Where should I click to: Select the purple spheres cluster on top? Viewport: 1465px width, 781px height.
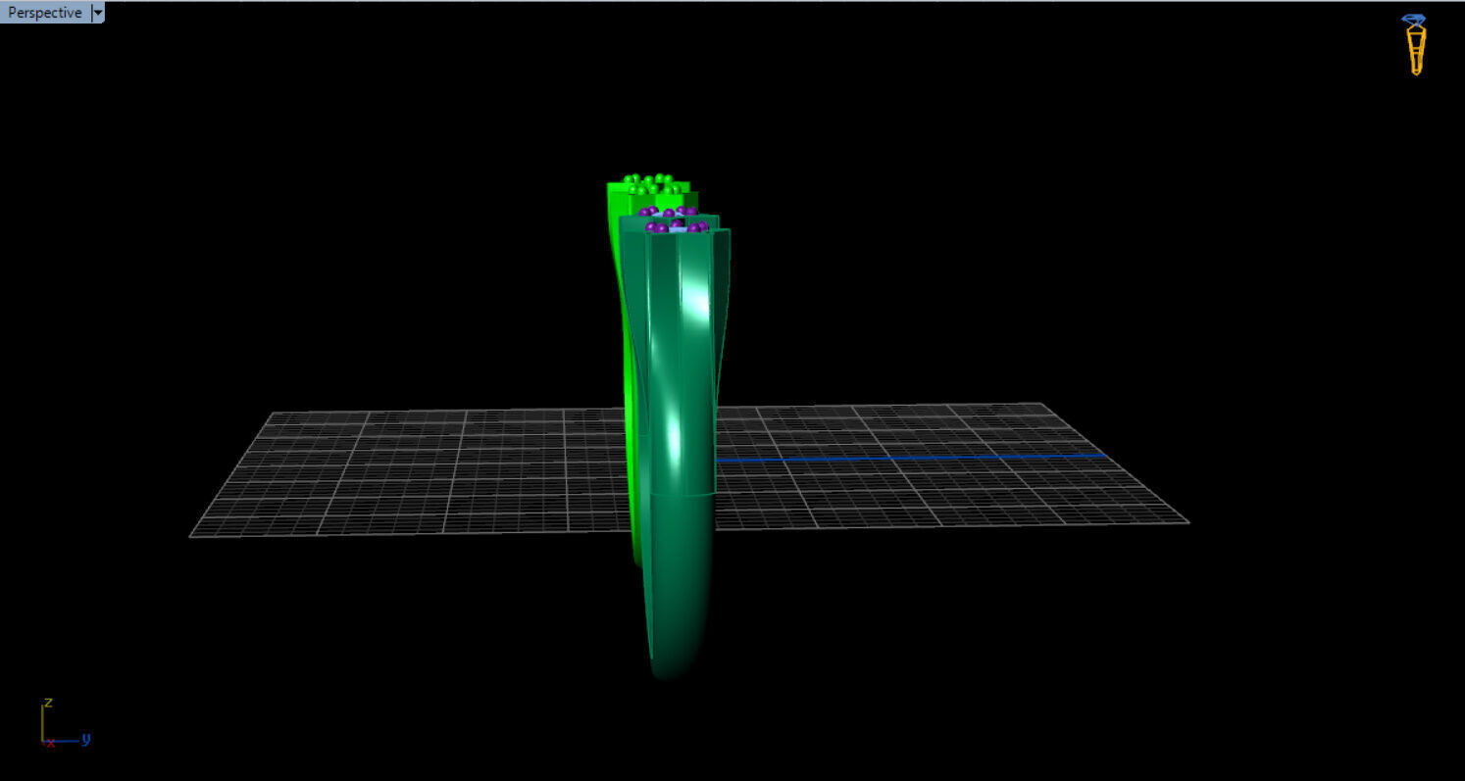674,220
